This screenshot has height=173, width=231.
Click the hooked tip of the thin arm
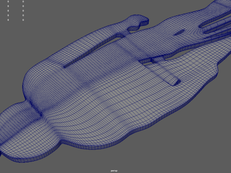coord(142,21)
